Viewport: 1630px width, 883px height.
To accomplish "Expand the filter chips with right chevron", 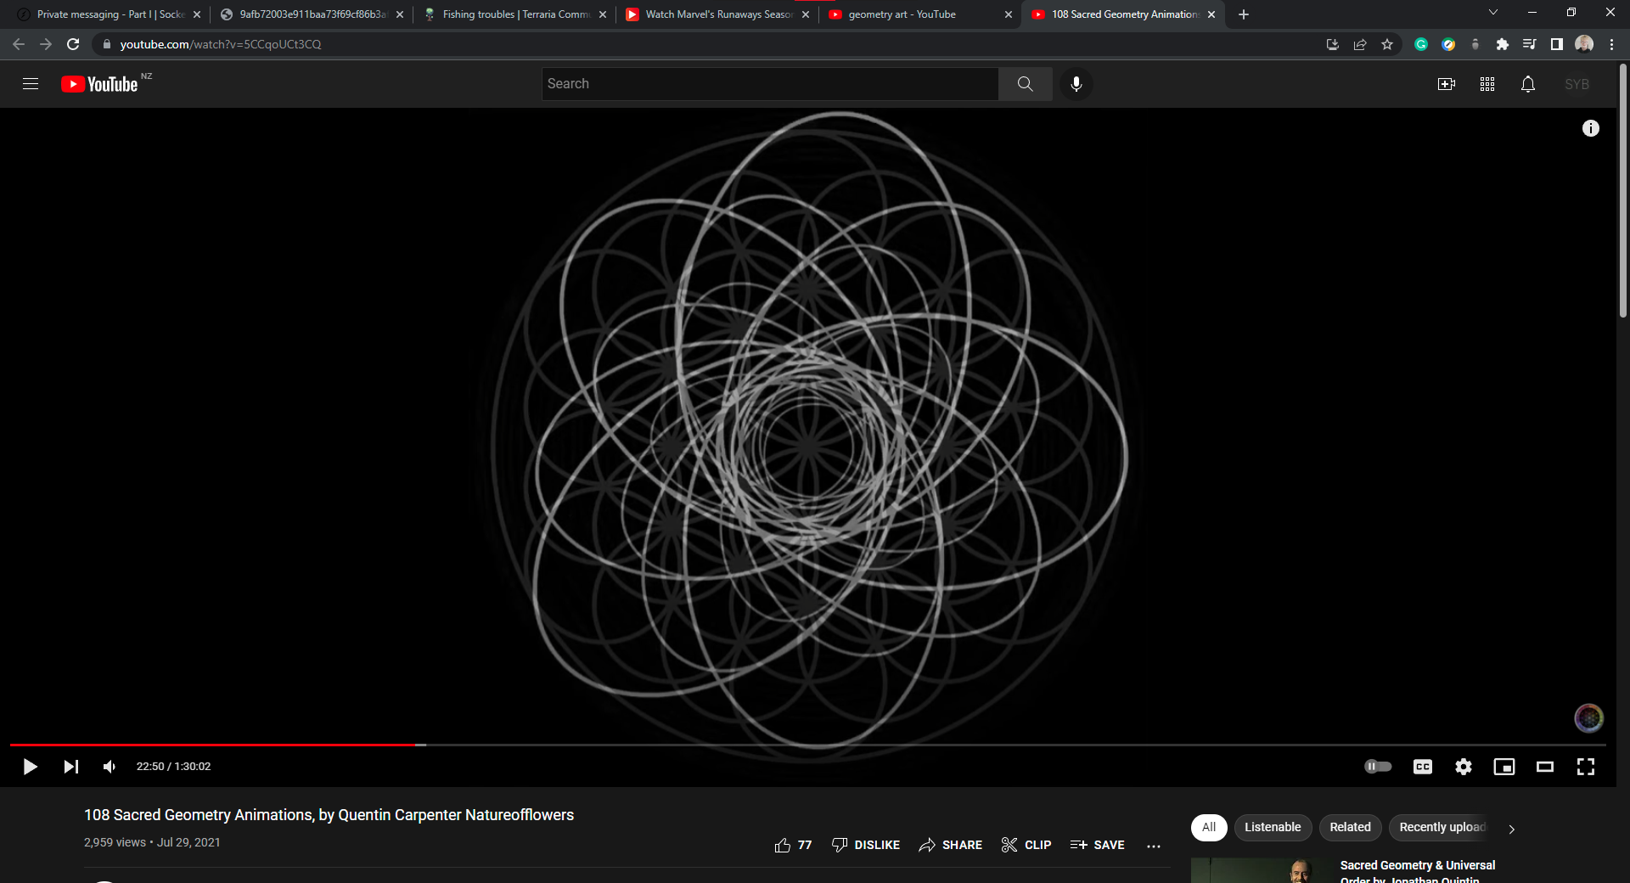I will tap(1511, 829).
